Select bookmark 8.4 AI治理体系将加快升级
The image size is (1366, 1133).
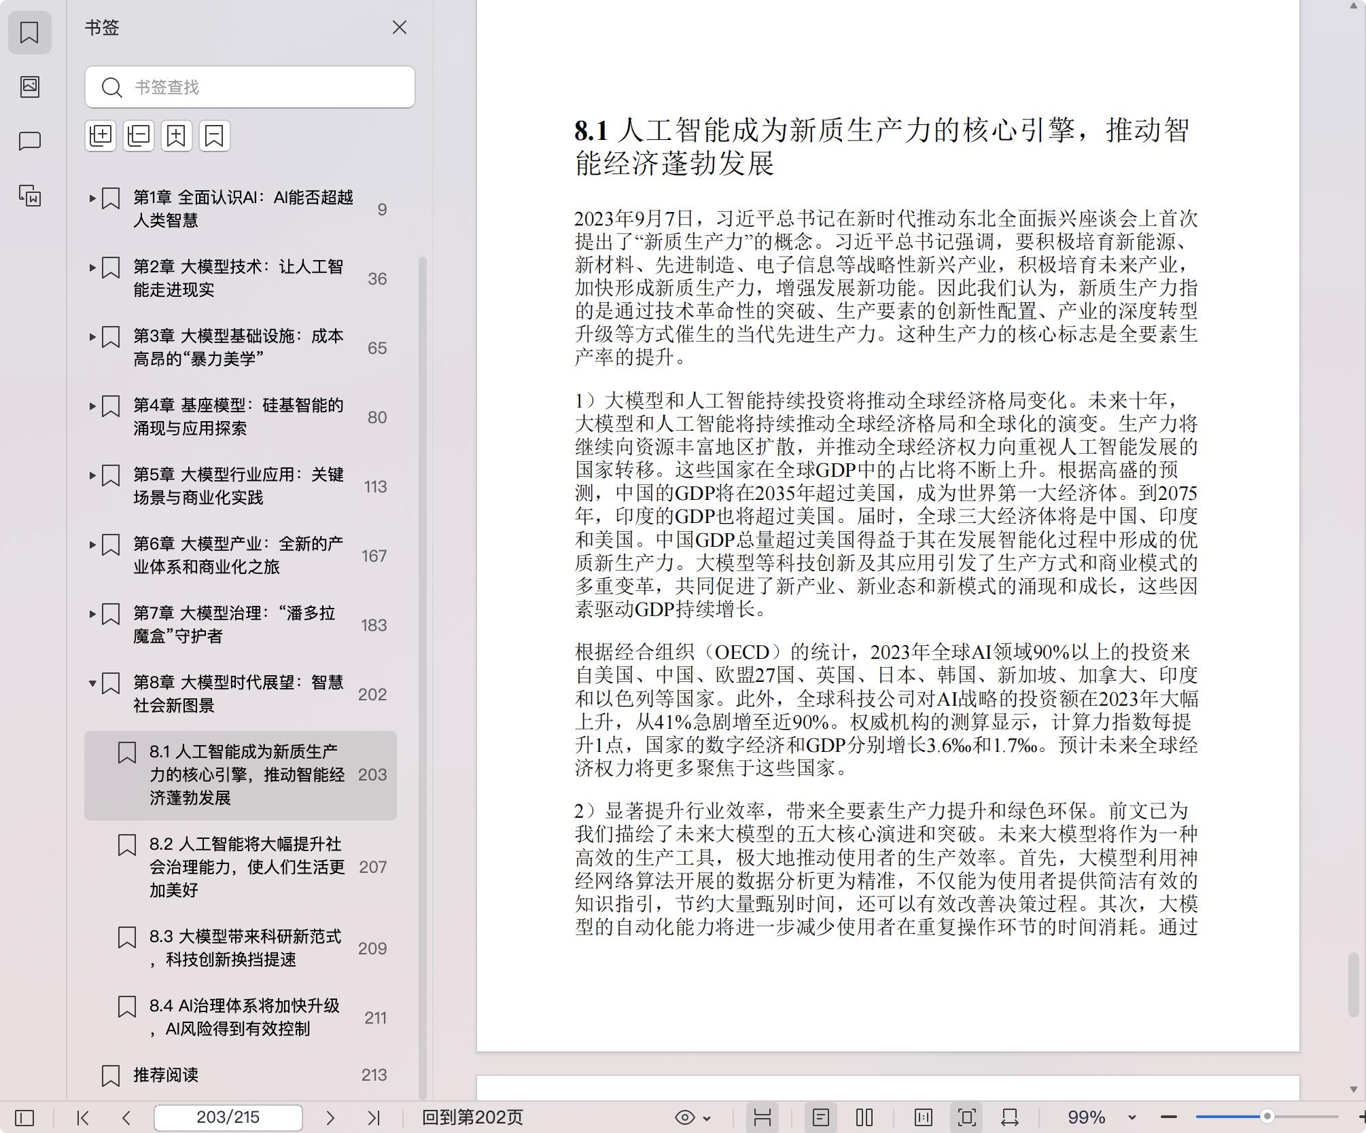click(x=241, y=1017)
